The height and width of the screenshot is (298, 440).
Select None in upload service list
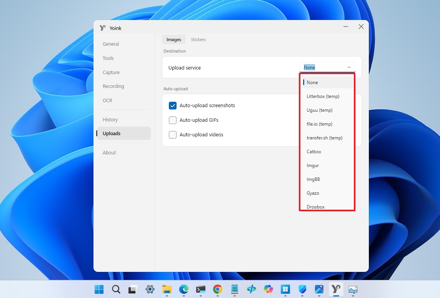[x=328, y=83]
